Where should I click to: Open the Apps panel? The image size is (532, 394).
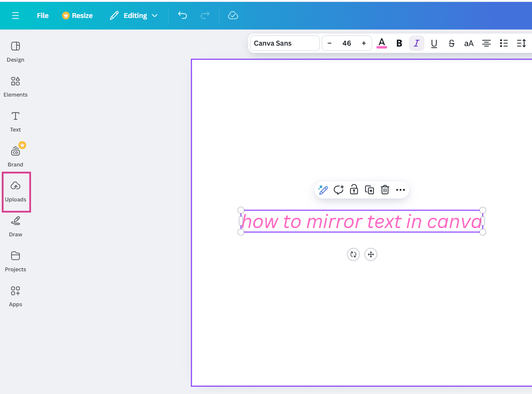tap(16, 297)
